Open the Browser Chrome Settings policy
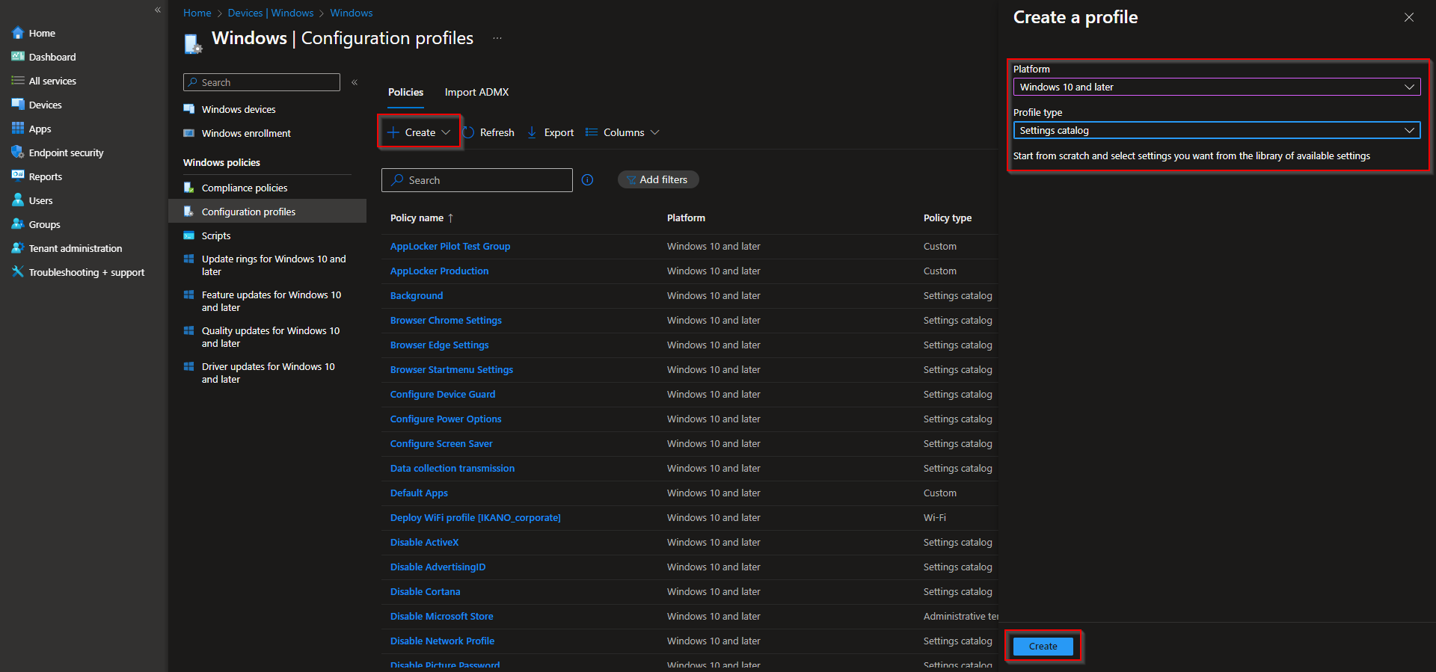This screenshot has height=672, width=1436. tap(446, 320)
